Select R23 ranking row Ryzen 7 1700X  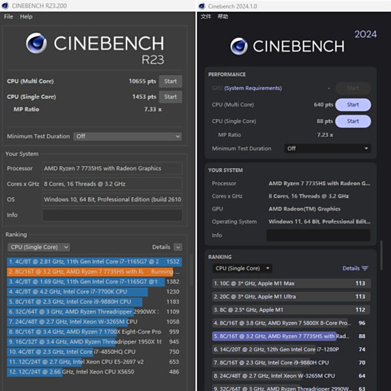pyautogui.click(x=93, y=332)
